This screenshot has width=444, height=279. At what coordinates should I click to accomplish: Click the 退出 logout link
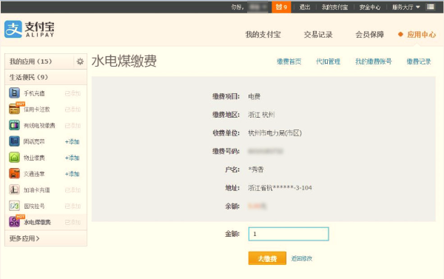tap(305, 7)
